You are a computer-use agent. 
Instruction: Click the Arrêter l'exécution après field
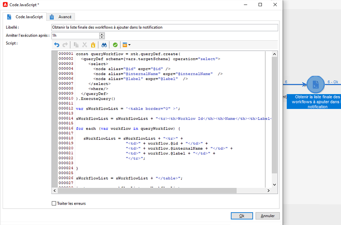coord(75,35)
